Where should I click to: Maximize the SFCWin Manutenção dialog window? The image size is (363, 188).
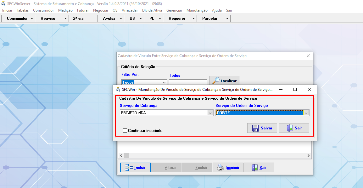(295, 89)
